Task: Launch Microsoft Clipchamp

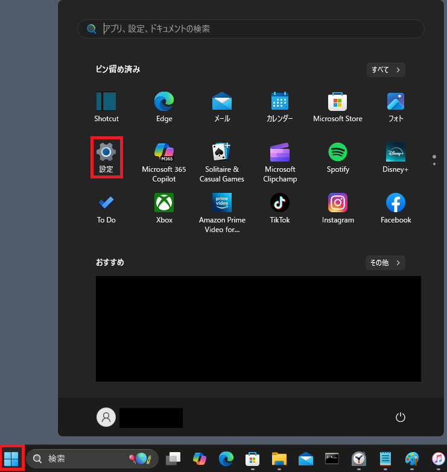Action: coord(280,162)
